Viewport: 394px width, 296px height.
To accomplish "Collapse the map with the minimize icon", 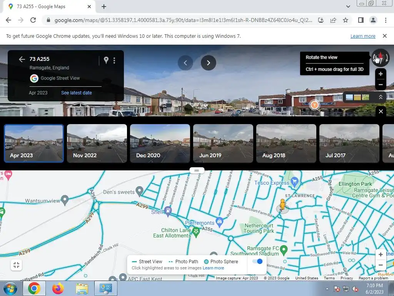I will [16, 265].
